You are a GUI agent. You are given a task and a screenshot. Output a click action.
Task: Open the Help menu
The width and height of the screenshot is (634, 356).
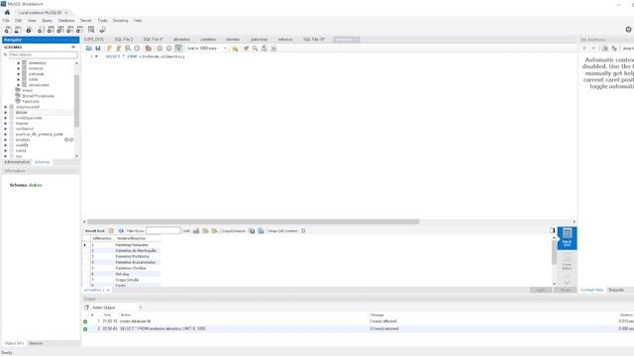[138, 20]
